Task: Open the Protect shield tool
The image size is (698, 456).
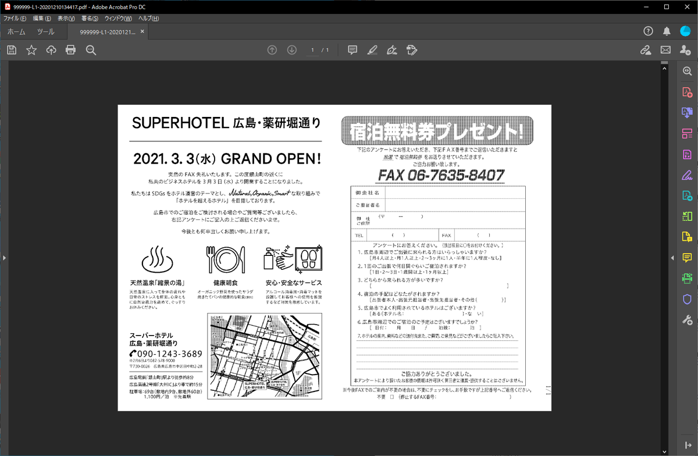Action: [687, 299]
